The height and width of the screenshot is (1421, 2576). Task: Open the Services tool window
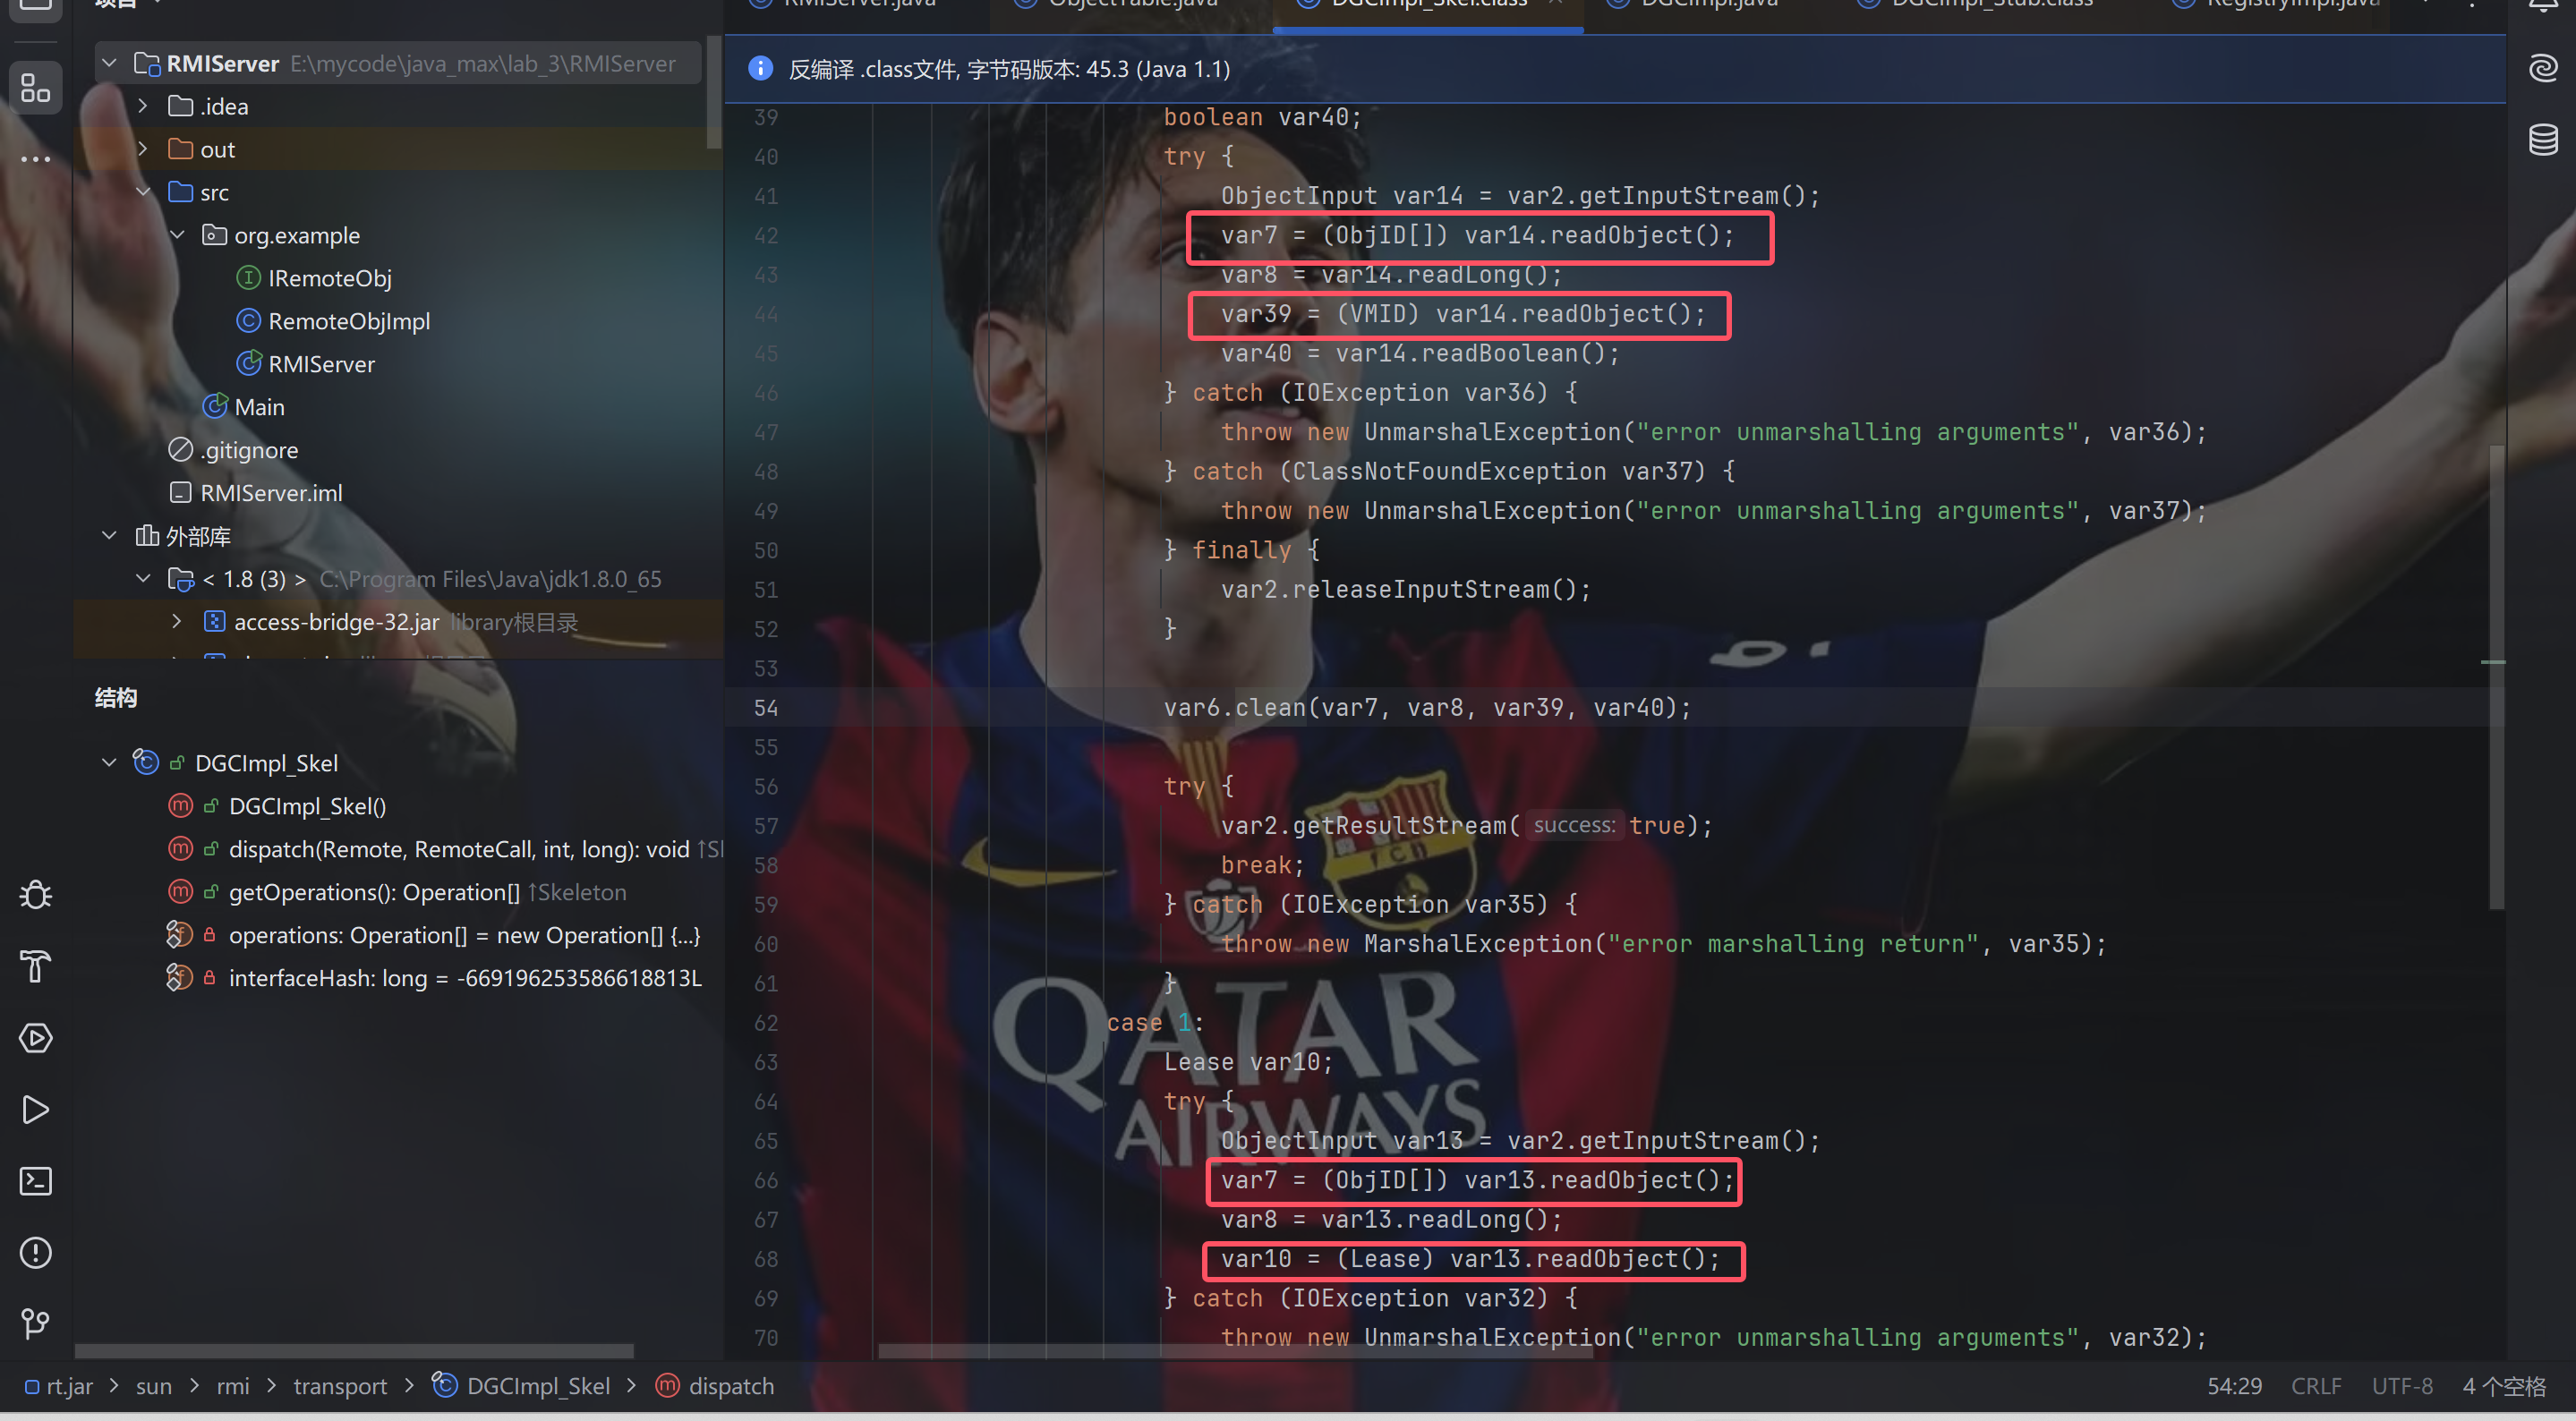(36, 1038)
